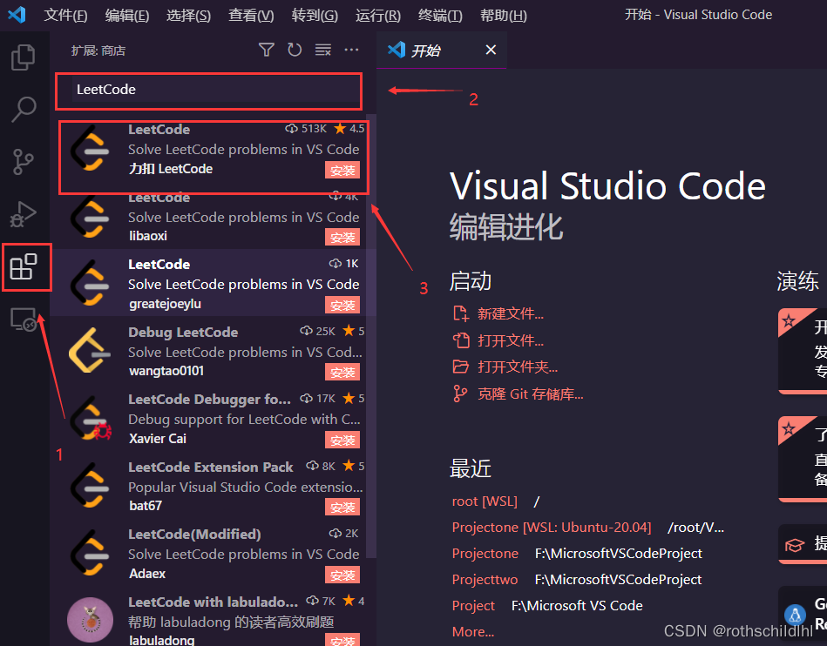Click the 扩展: 商店 panel title
Screen dimensions: 827x646
coord(98,50)
